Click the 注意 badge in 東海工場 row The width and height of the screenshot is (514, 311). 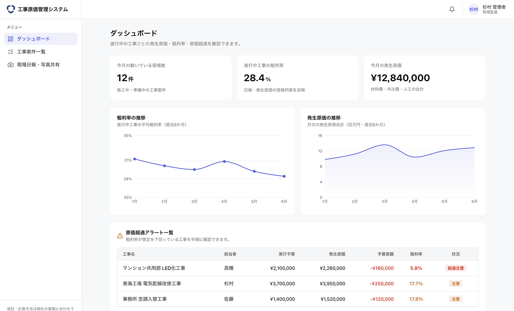[456, 283]
